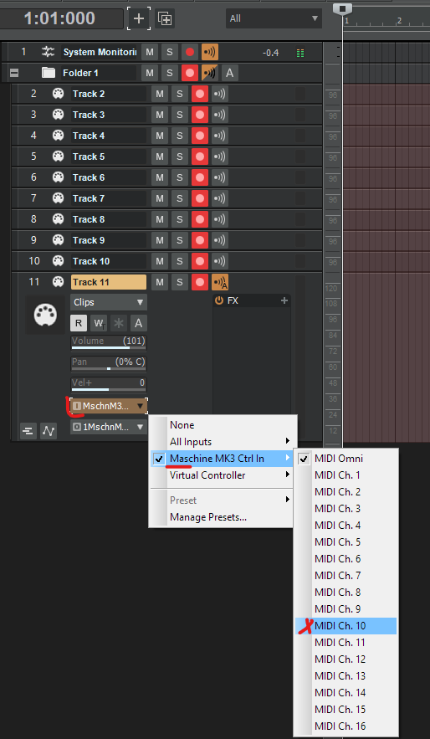Disarm record on Track 10
The width and height of the screenshot is (430, 739).
pos(200,261)
